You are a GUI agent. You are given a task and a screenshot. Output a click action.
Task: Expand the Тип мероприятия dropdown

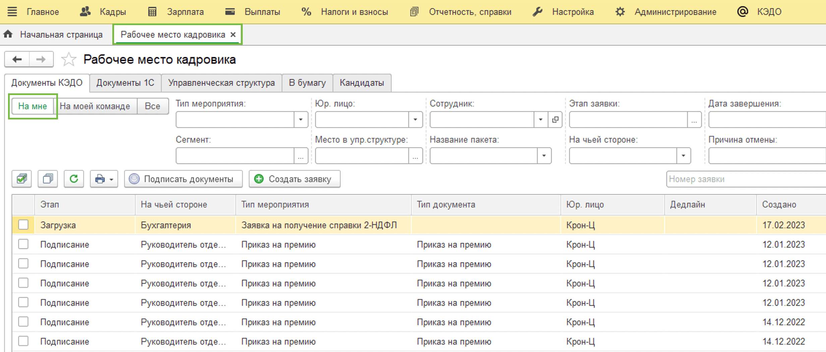(301, 119)
